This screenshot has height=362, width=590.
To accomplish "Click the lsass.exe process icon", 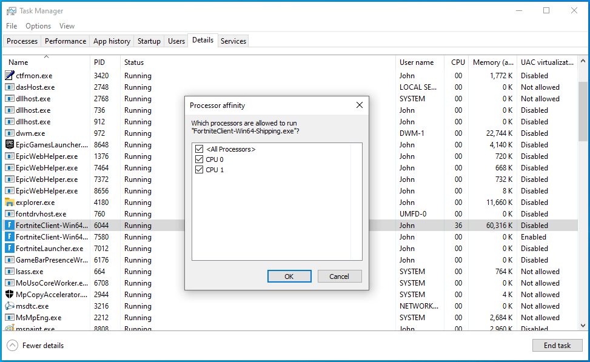I will click(10, 272).
